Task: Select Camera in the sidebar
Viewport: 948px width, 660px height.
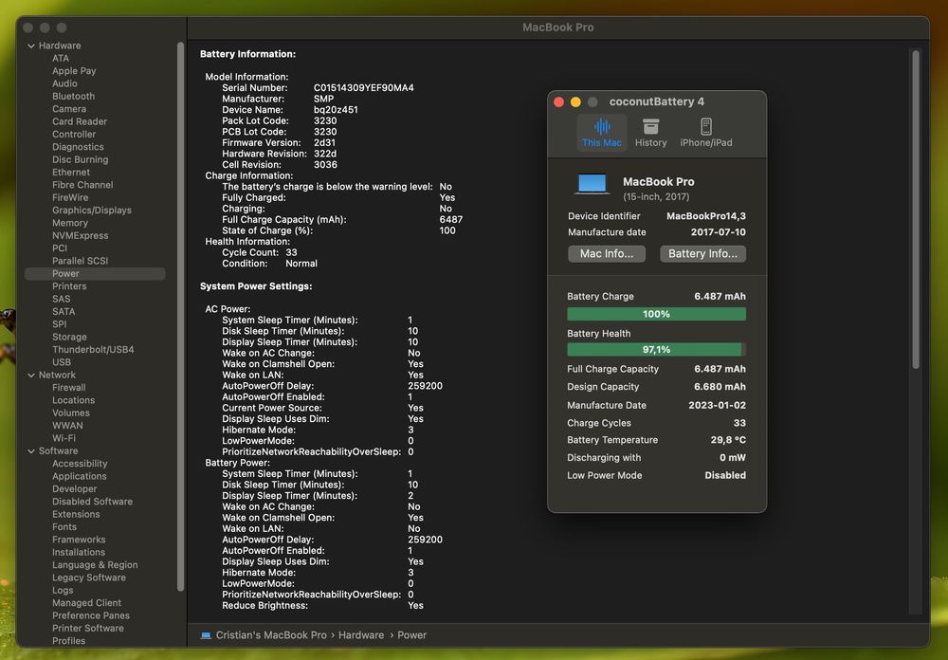Action: pos(69,109)
